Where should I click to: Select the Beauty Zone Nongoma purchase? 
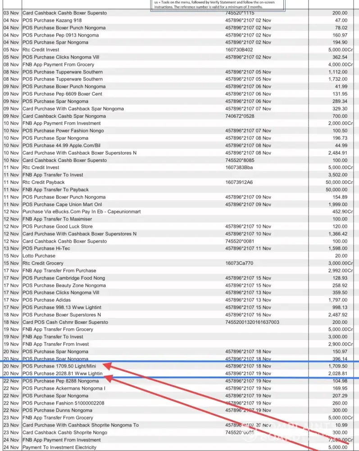64,285
